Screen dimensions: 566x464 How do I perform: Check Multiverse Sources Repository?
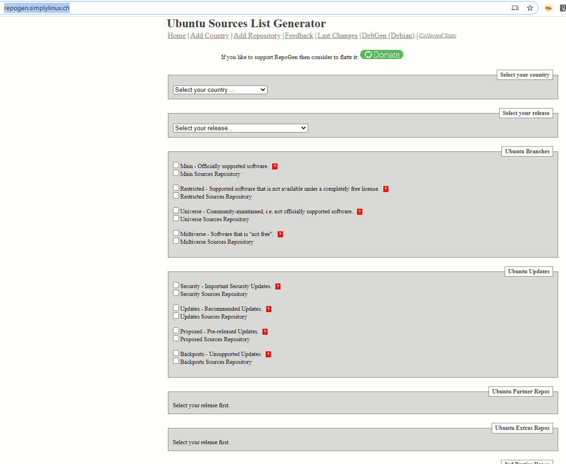click(176, 241)
